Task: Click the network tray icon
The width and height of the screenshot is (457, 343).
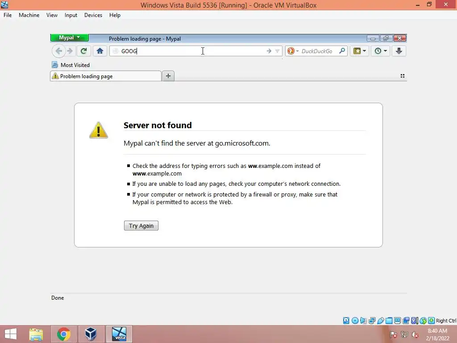Action: point(404,334)
